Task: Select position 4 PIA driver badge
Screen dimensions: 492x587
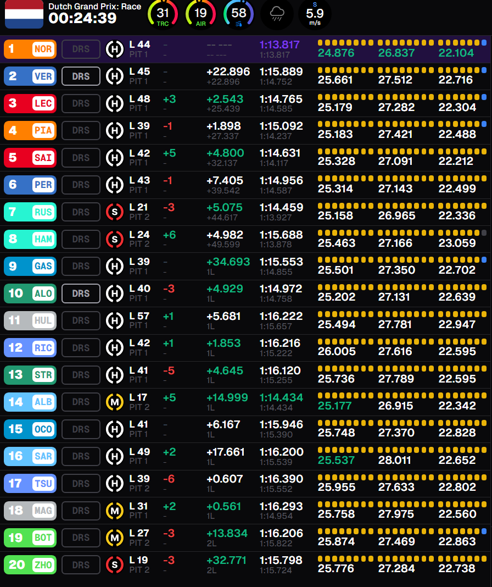Action: tap(30, 131)
